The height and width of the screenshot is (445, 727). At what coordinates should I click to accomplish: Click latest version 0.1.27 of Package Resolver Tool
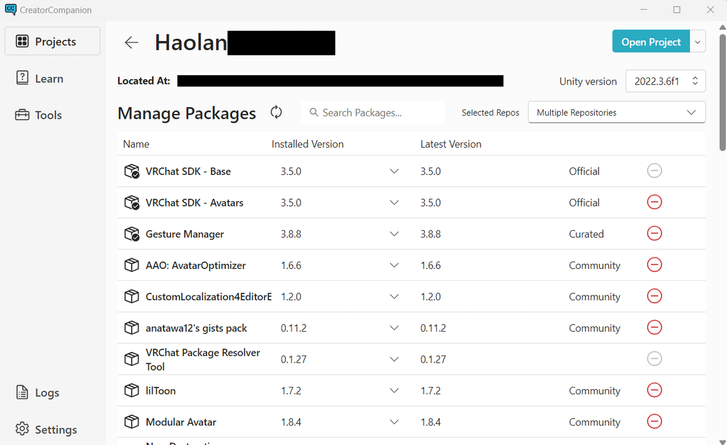coord(433,359)
